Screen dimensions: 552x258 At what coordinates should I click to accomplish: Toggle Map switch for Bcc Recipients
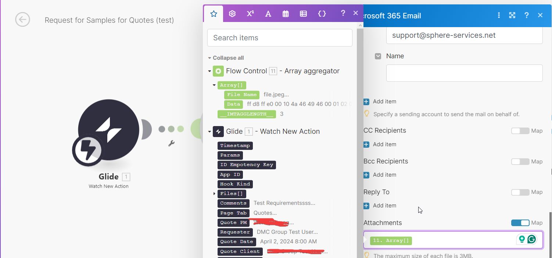pos(520,162)
